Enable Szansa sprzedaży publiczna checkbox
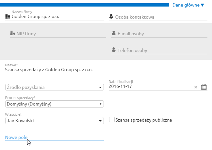The width and height of the screenshot is (212, 150). tap(112, 120)
